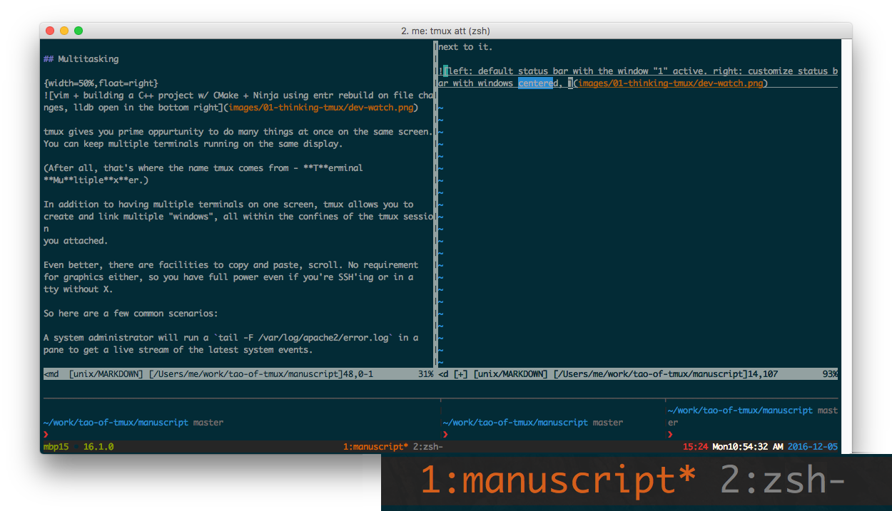Close the terminal window with the red button
The image size is (892, 511).
tap(50, 31)
